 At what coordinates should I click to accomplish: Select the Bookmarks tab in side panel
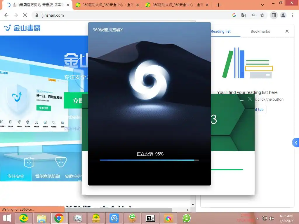point(260,32)
